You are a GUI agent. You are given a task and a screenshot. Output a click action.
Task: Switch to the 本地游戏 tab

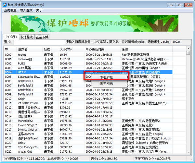pos(27,37)
